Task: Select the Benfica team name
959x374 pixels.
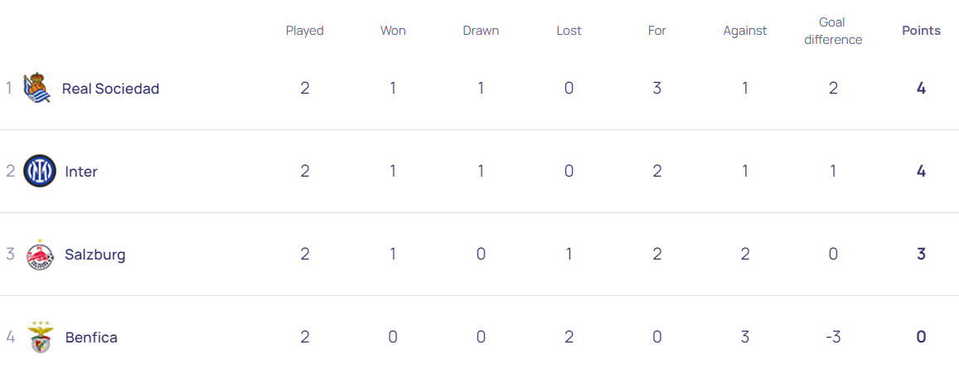Action: (91, 338)
